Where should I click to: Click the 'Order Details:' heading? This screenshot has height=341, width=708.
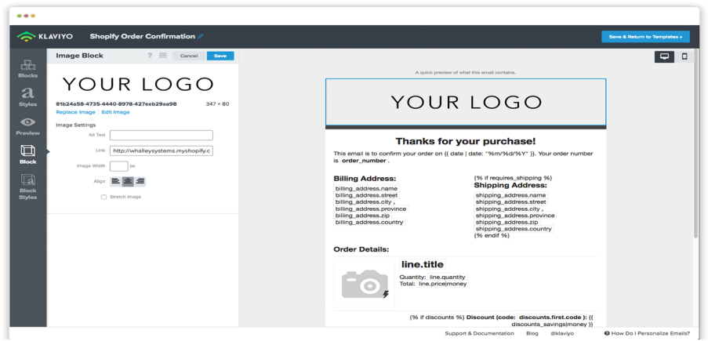pyautogui.click(x=361, y=249)
